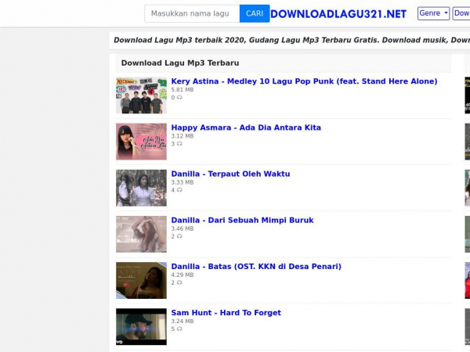Click the Kery Astina song thumbnail
This screenshot has width=470, height=352.
click(141, 95)
